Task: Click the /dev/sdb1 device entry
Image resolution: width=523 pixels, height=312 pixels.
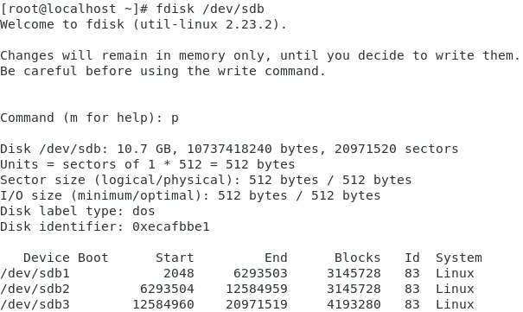Action: point(35,273)
